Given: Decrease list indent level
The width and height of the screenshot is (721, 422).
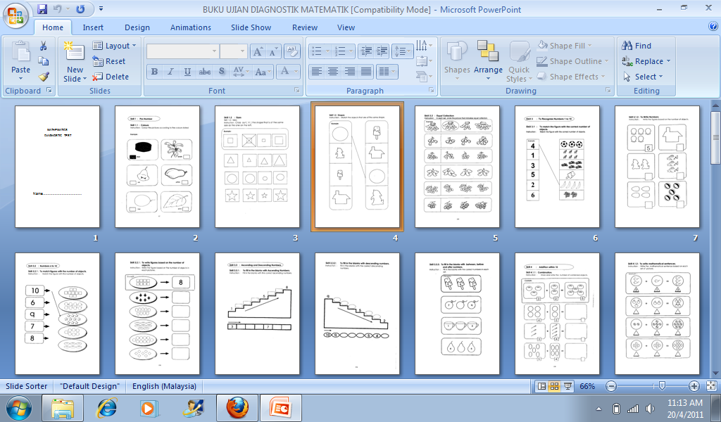Looking at the screenshot, I should coord(366,51).
